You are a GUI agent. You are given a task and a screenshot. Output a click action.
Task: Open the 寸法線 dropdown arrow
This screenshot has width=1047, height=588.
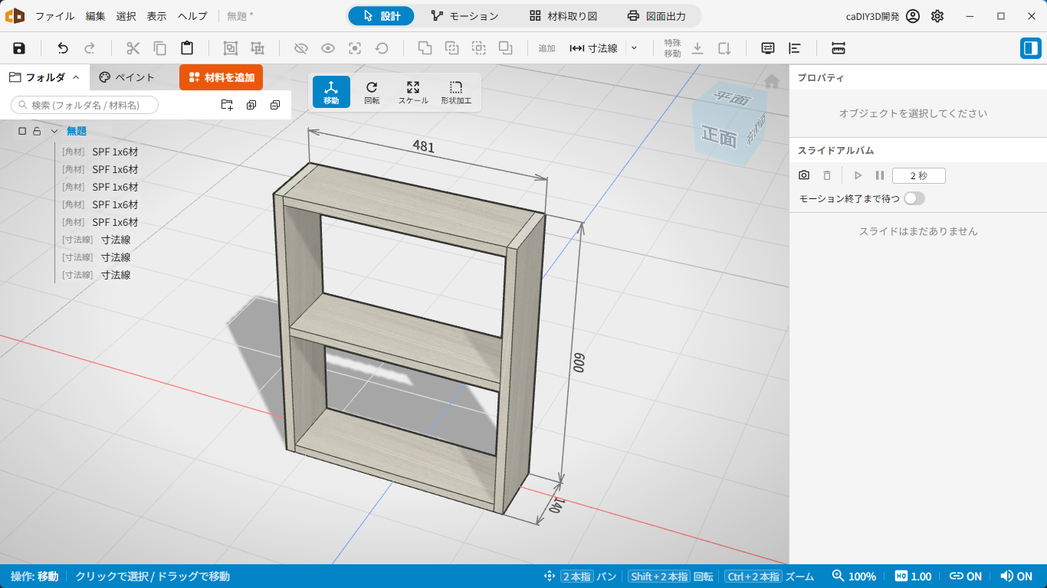click(634, 48)
